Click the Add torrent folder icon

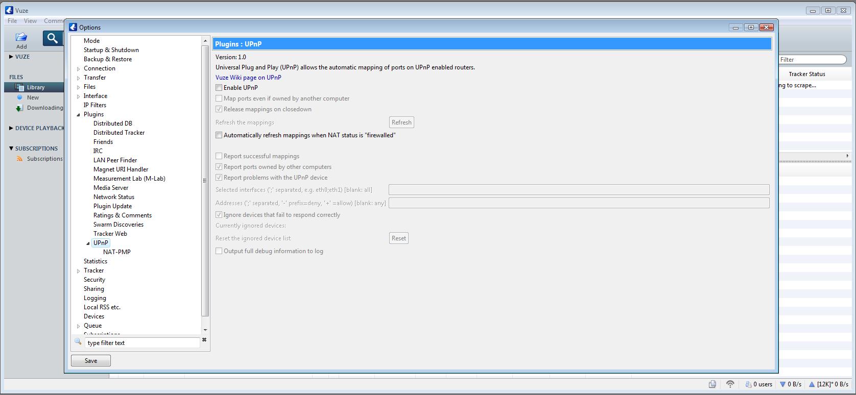21,37
